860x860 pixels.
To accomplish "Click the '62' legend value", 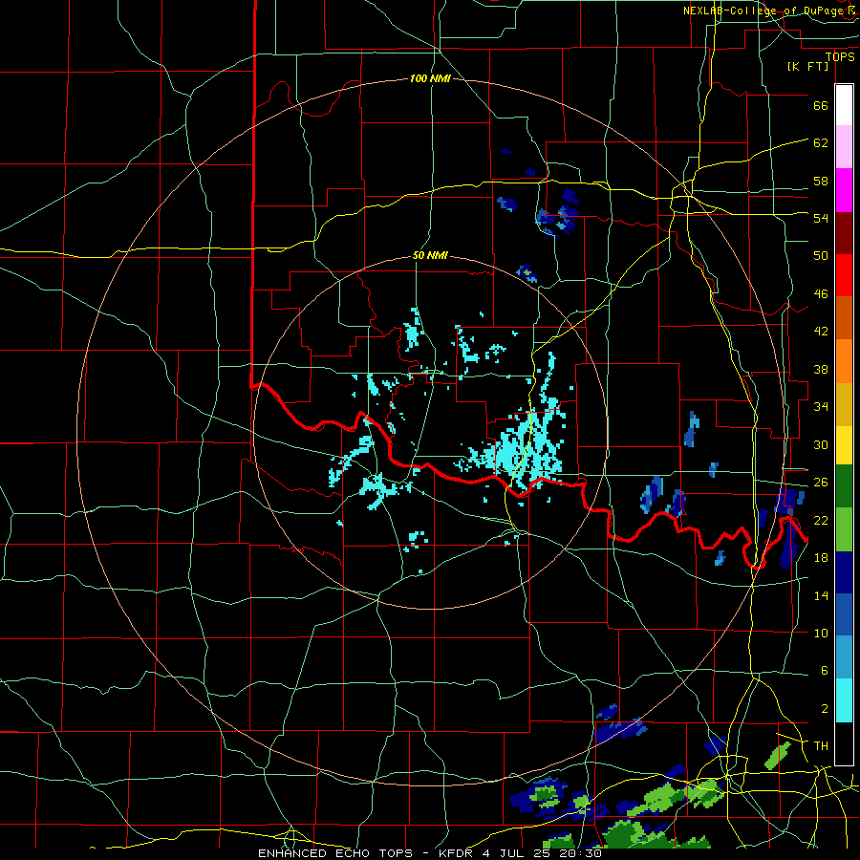I will point(821,142).
